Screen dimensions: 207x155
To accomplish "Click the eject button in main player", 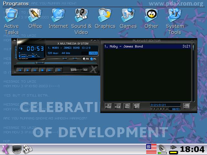I will point(59,70).
